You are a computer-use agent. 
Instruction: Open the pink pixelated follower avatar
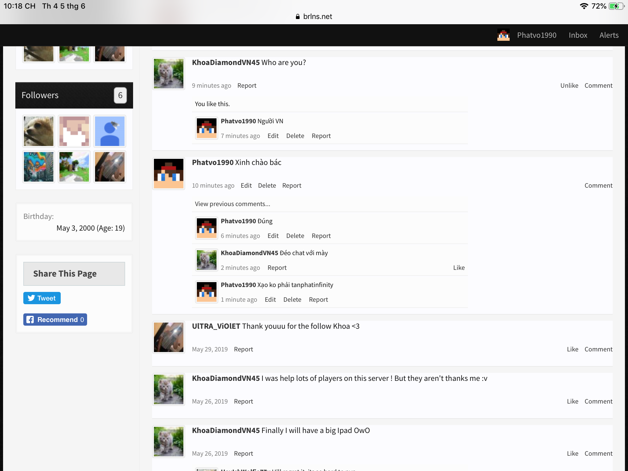(74, 131)
